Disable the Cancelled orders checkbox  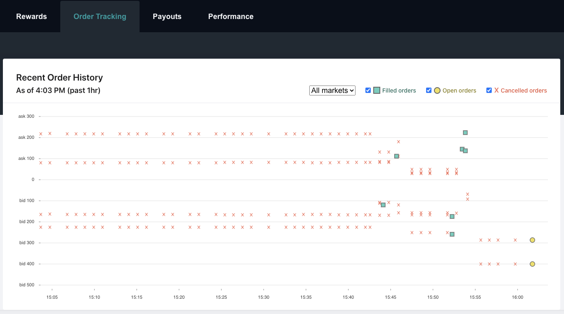click(x=489, y=90)
